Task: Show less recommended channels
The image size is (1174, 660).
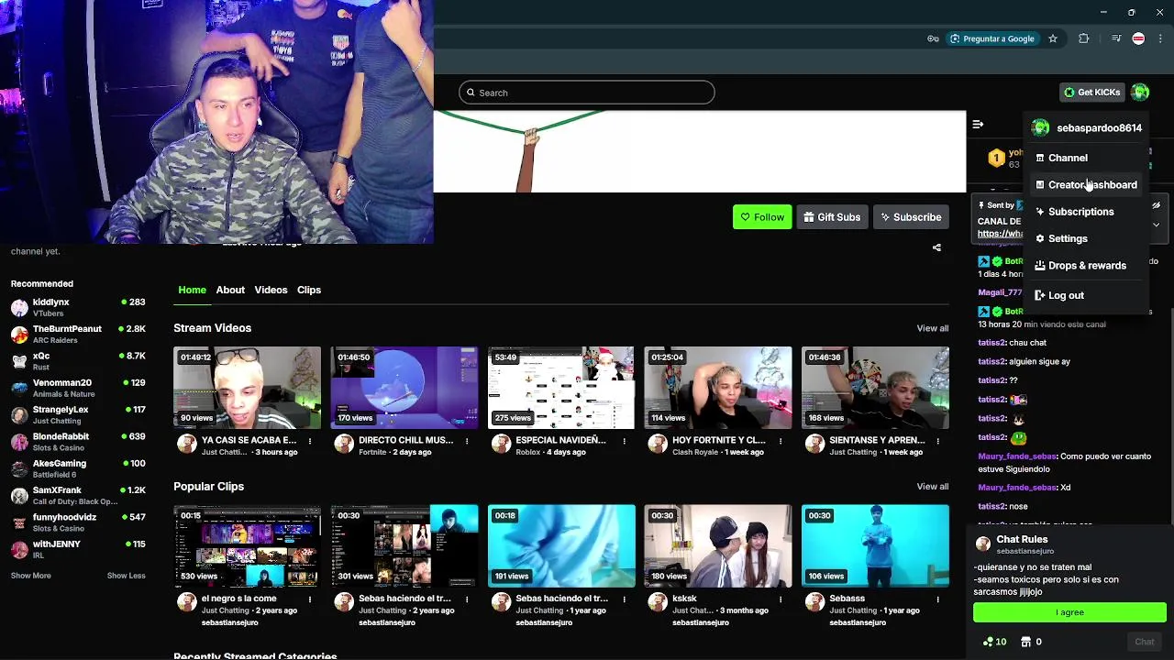Action: tap(127, 576)
